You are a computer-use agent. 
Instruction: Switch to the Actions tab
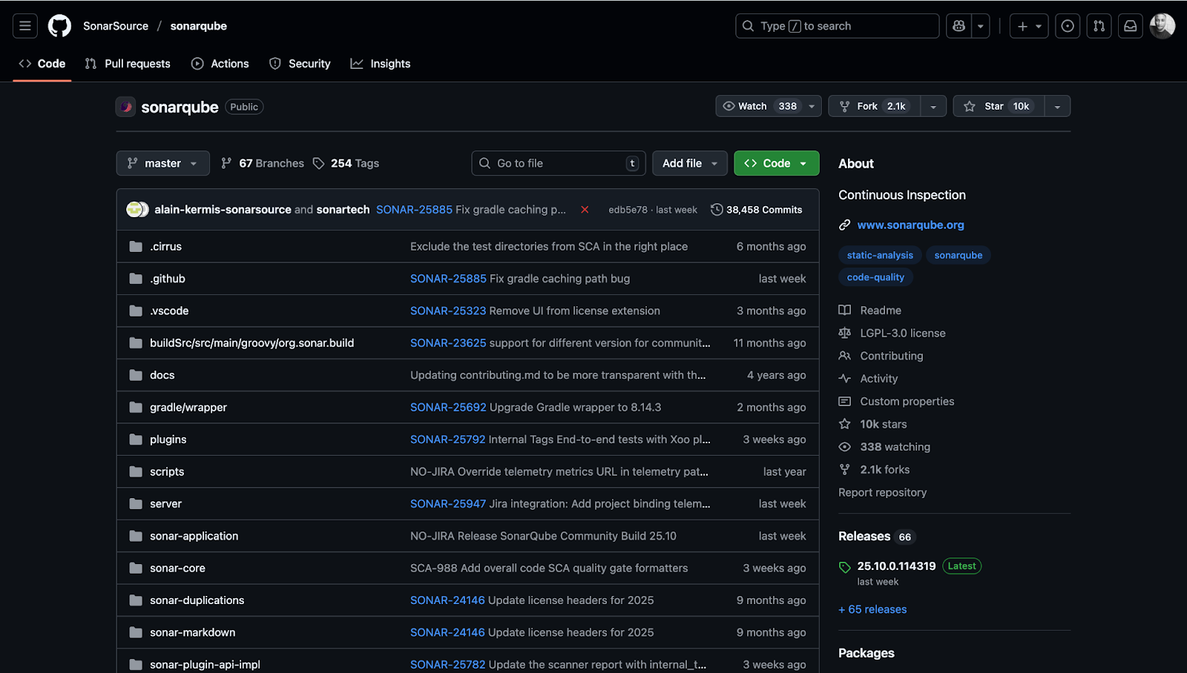[220, 64]
